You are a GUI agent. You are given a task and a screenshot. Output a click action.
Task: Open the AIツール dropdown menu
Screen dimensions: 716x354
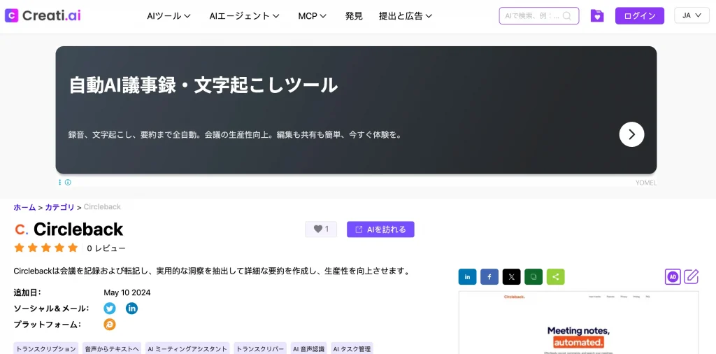(169, 16)
